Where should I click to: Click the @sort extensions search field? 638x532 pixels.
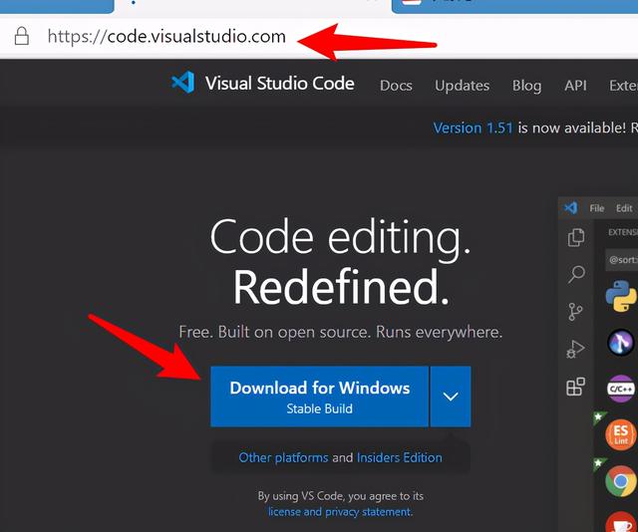[621, 259]
